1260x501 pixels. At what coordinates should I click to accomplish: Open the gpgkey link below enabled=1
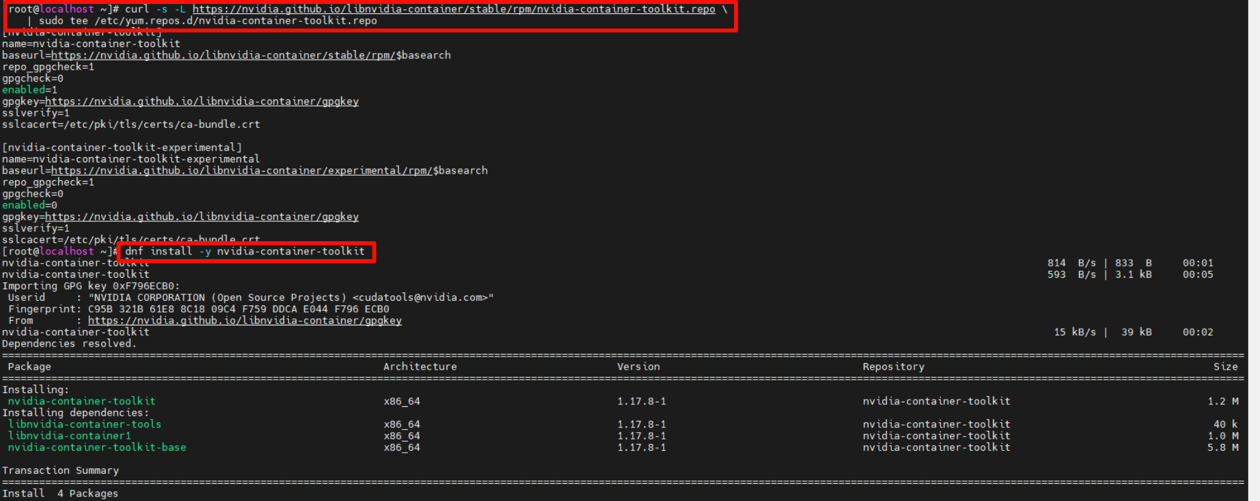coord(202,101)
